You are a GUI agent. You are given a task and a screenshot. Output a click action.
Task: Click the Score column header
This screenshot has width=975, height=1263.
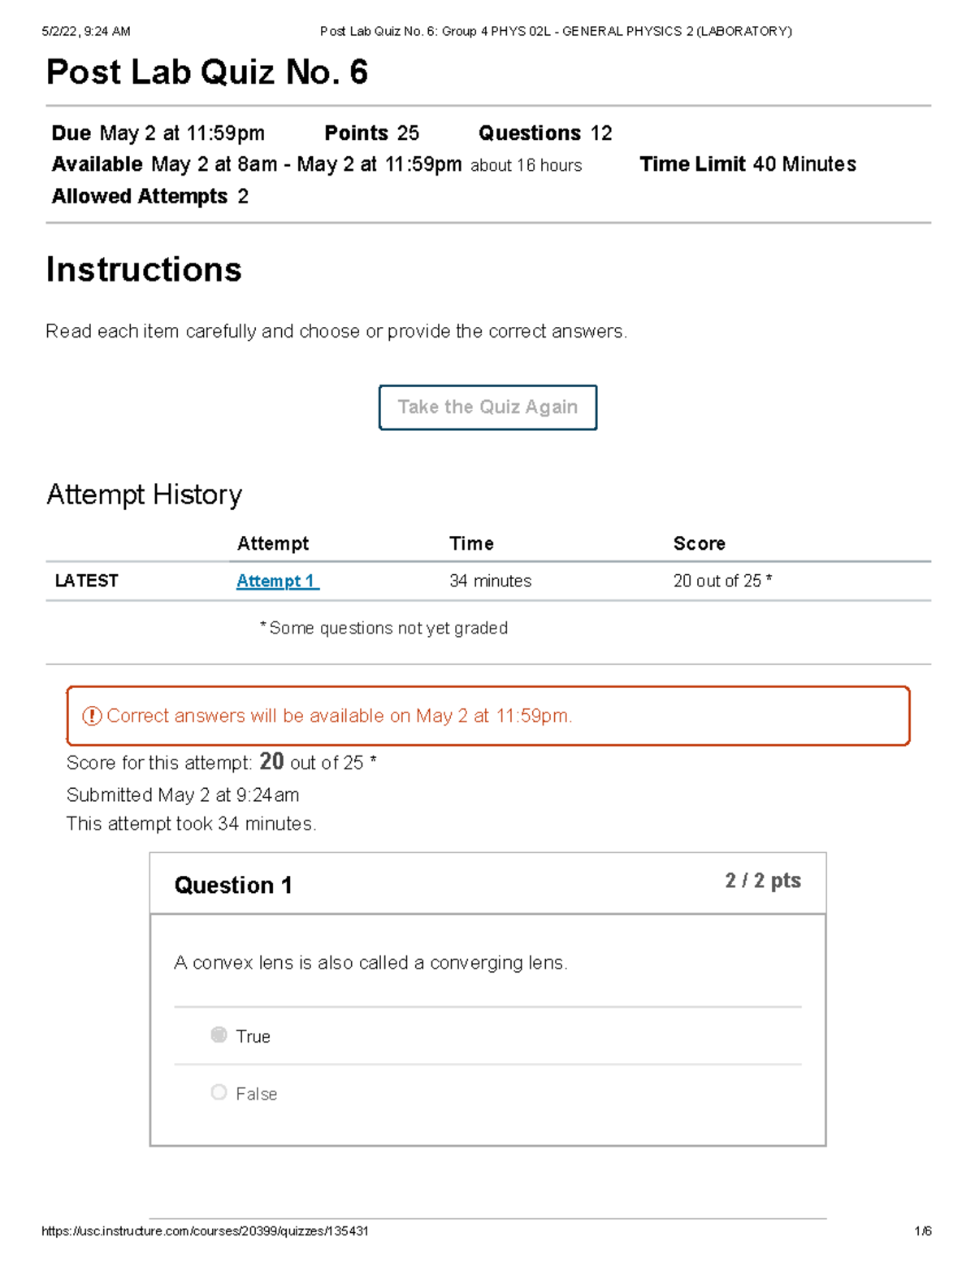(699, 542)
